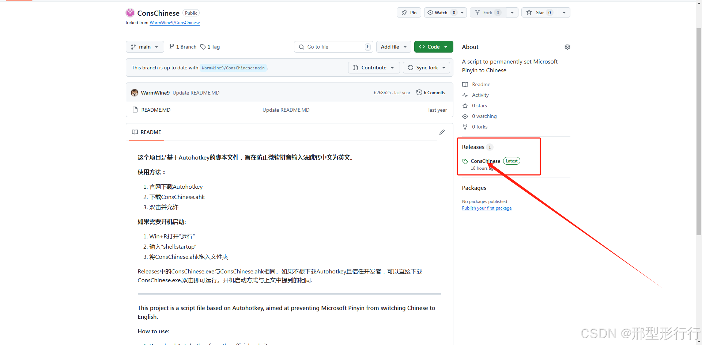View the 0 forks link

point(480,127)
